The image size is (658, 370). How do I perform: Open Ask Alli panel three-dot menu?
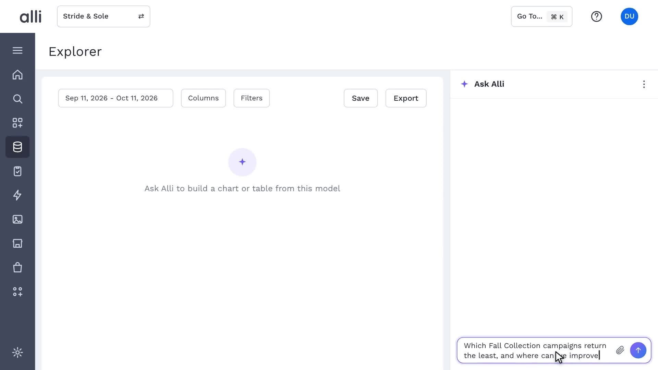coord(644,84)
